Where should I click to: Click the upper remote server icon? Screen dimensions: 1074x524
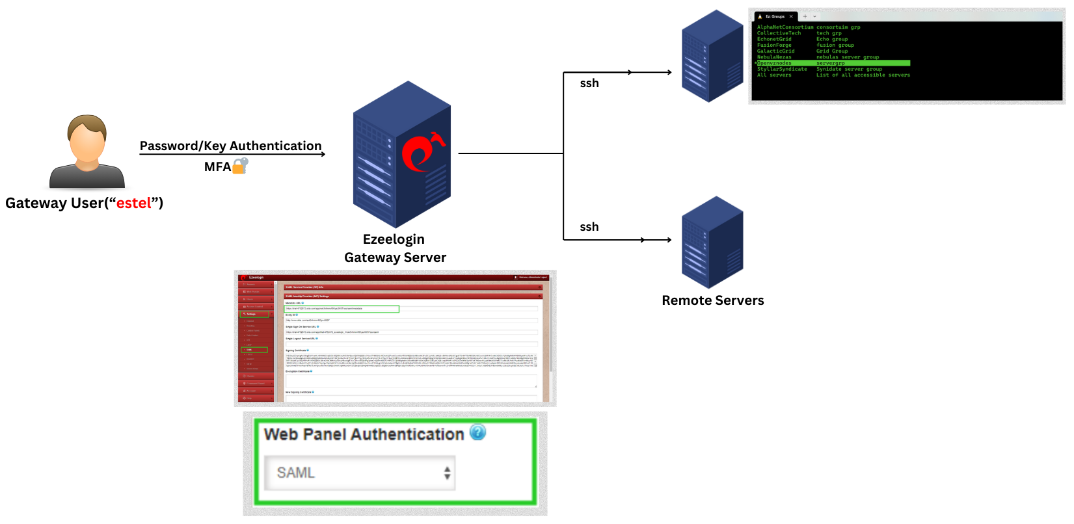coord(712,56)
